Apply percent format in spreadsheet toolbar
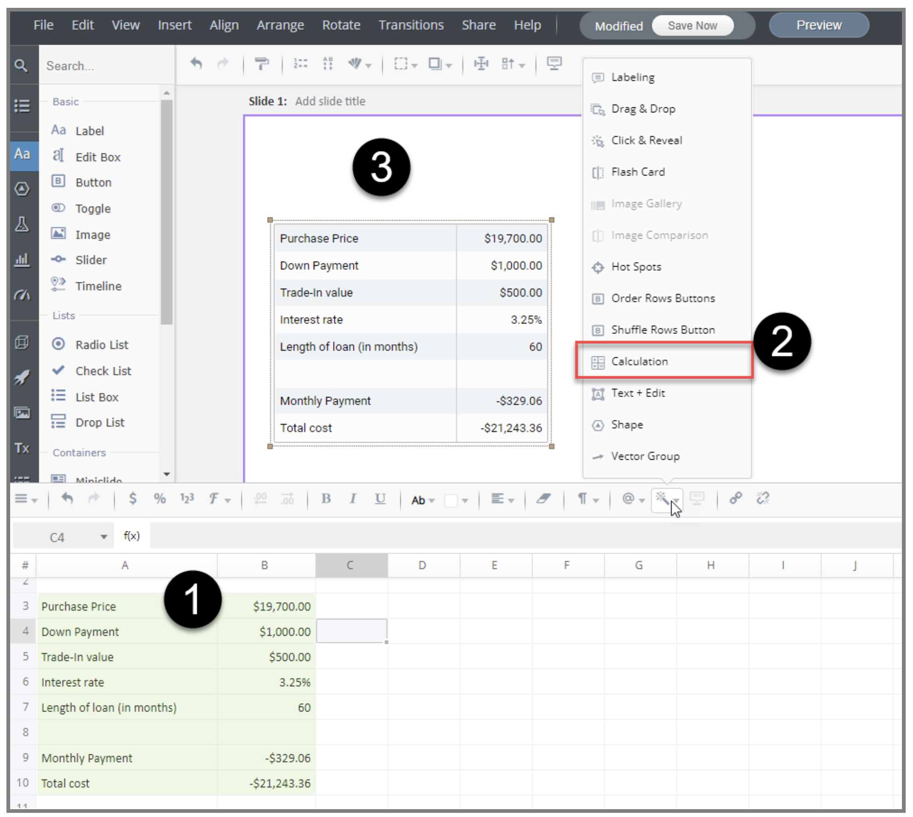913x817 pixels. 159,498
